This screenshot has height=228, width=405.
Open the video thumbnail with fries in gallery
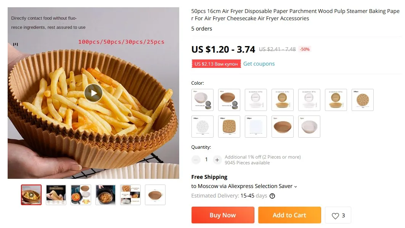[x=31, y=195]
